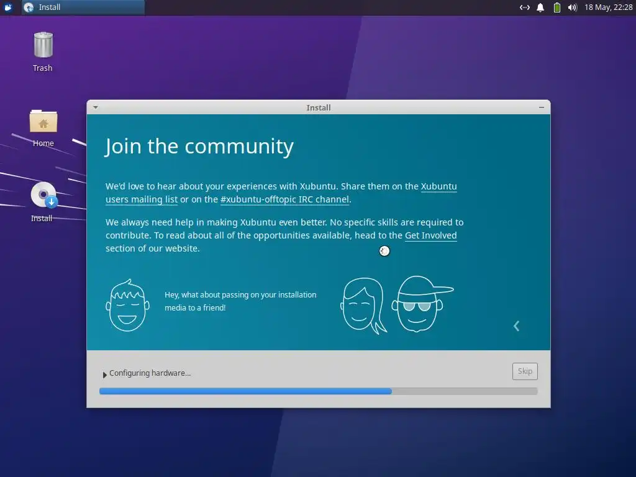The width and height of the screenshot is (636, 477).
Task: Click the Install window title bar text
Action: 319,107
